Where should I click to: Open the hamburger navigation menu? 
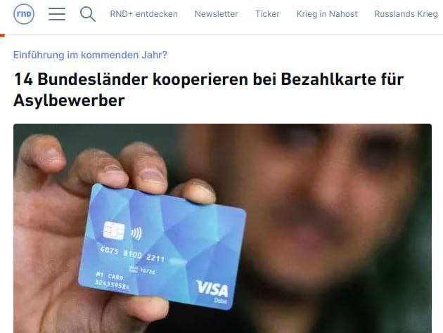[x=57, y=14]
